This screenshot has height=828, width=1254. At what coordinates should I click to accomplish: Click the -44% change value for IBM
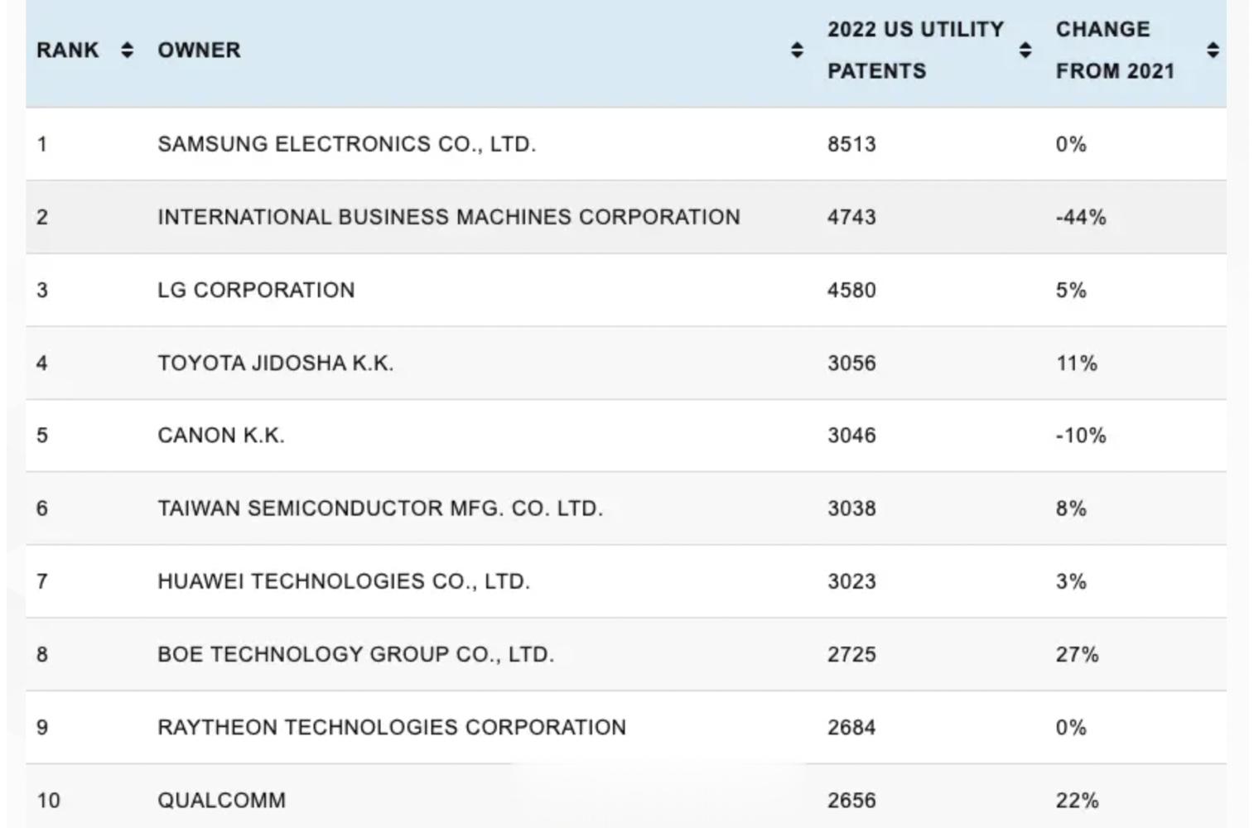point(1080,217)
